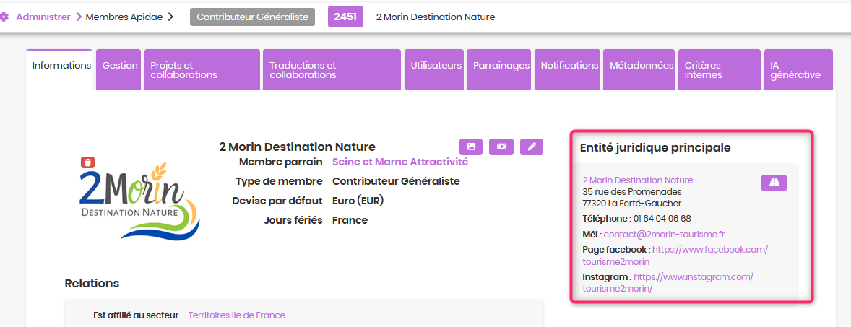Open Territoires Ile de France link
Image resolution: width=851 pixels, height=327 pixels.
tap(237, 315)
